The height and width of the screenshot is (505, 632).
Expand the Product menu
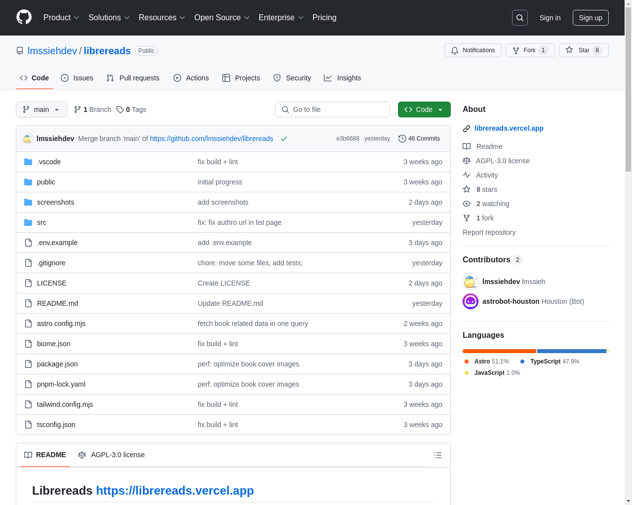point(61,18)
